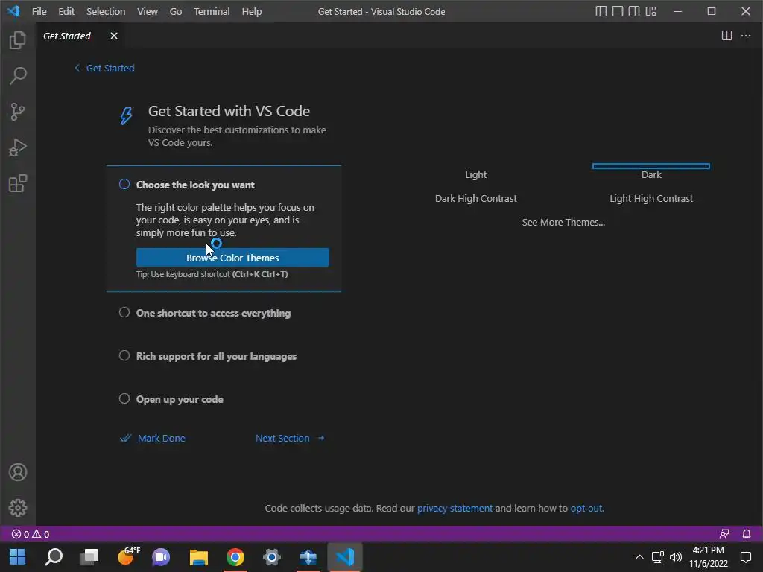Open the Go menu
This screenshot has height=572, width=763.
(x=176, y=11)
